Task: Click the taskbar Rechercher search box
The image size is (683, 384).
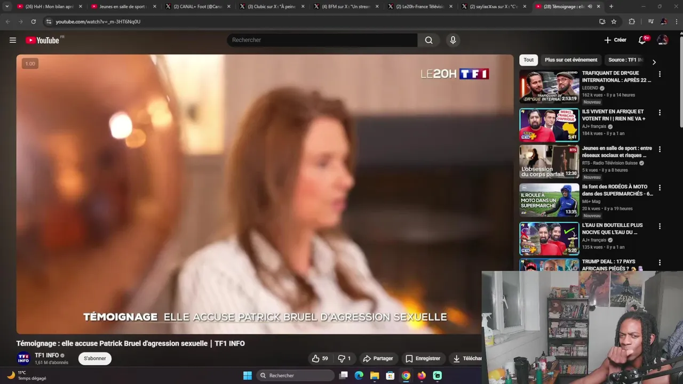Action: (x=295, y=375)
